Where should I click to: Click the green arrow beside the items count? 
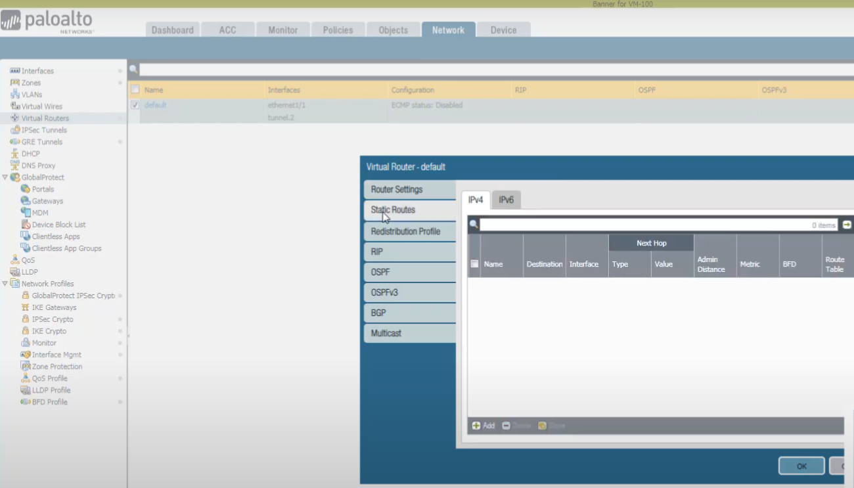coord(847,225)
